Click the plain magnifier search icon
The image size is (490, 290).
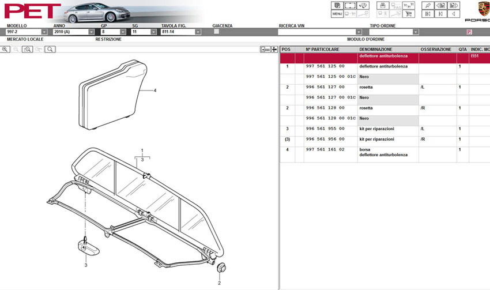50,50
